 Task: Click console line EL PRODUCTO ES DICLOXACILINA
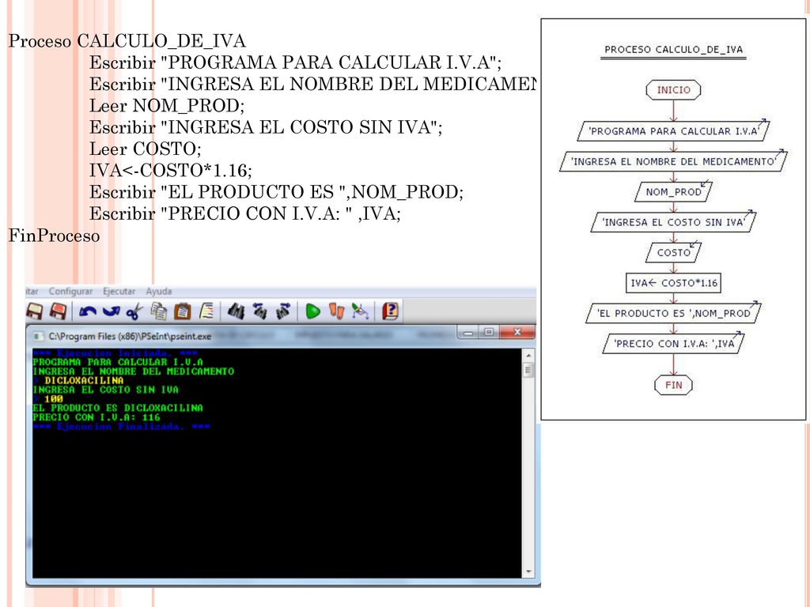click(118, 408)
